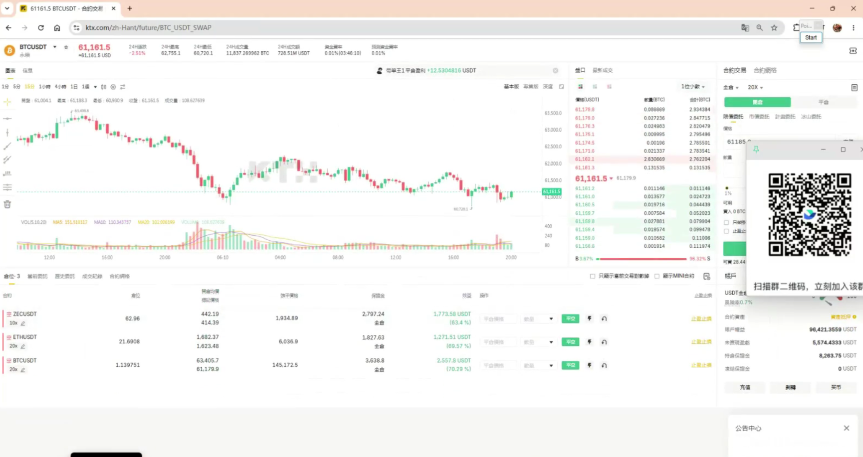Expand chart to fullscreen

coord(561,87)
